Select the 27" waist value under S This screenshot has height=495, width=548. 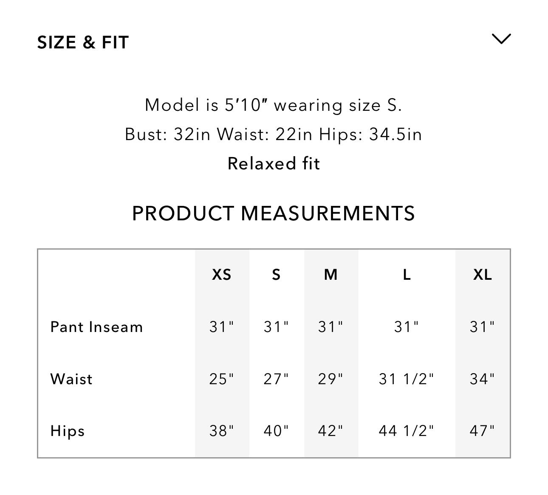click(277, 378)
